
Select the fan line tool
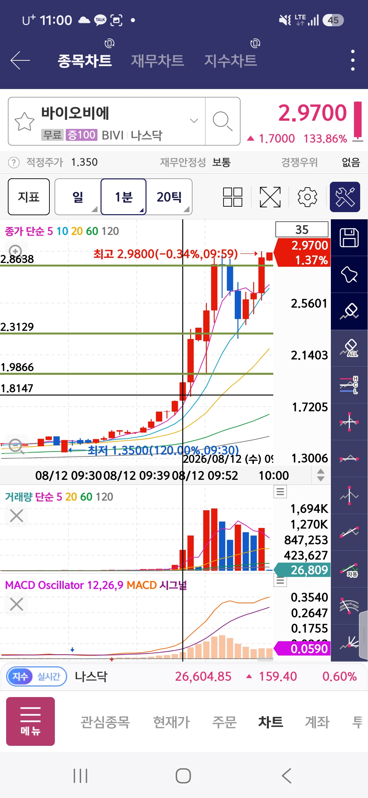click(x=349, y=643)
